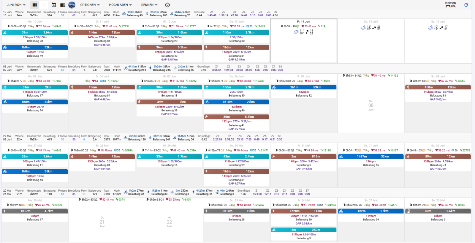The width and height of the screenshot is (475, 243).
Task: Click the So. 16 Juni weather icon
Action: [x=430, y=28]
